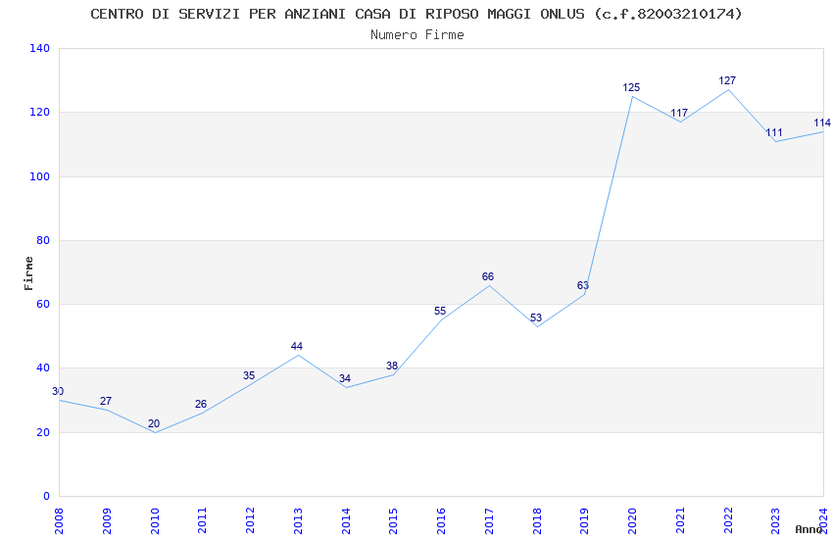833x539 pixels.
Task: Click the data label 55 for 2016
Action: (x=440, y=312)
